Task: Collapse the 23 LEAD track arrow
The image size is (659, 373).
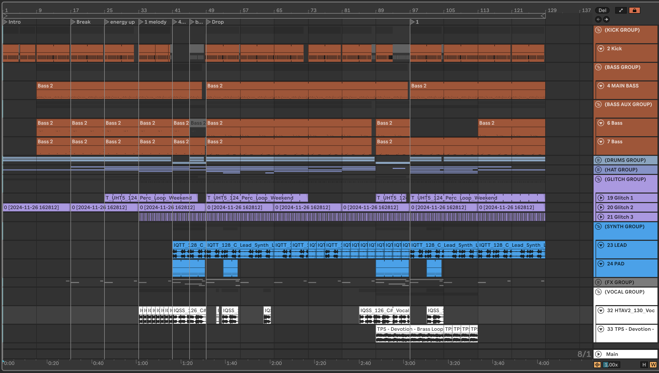Action: 601,245
